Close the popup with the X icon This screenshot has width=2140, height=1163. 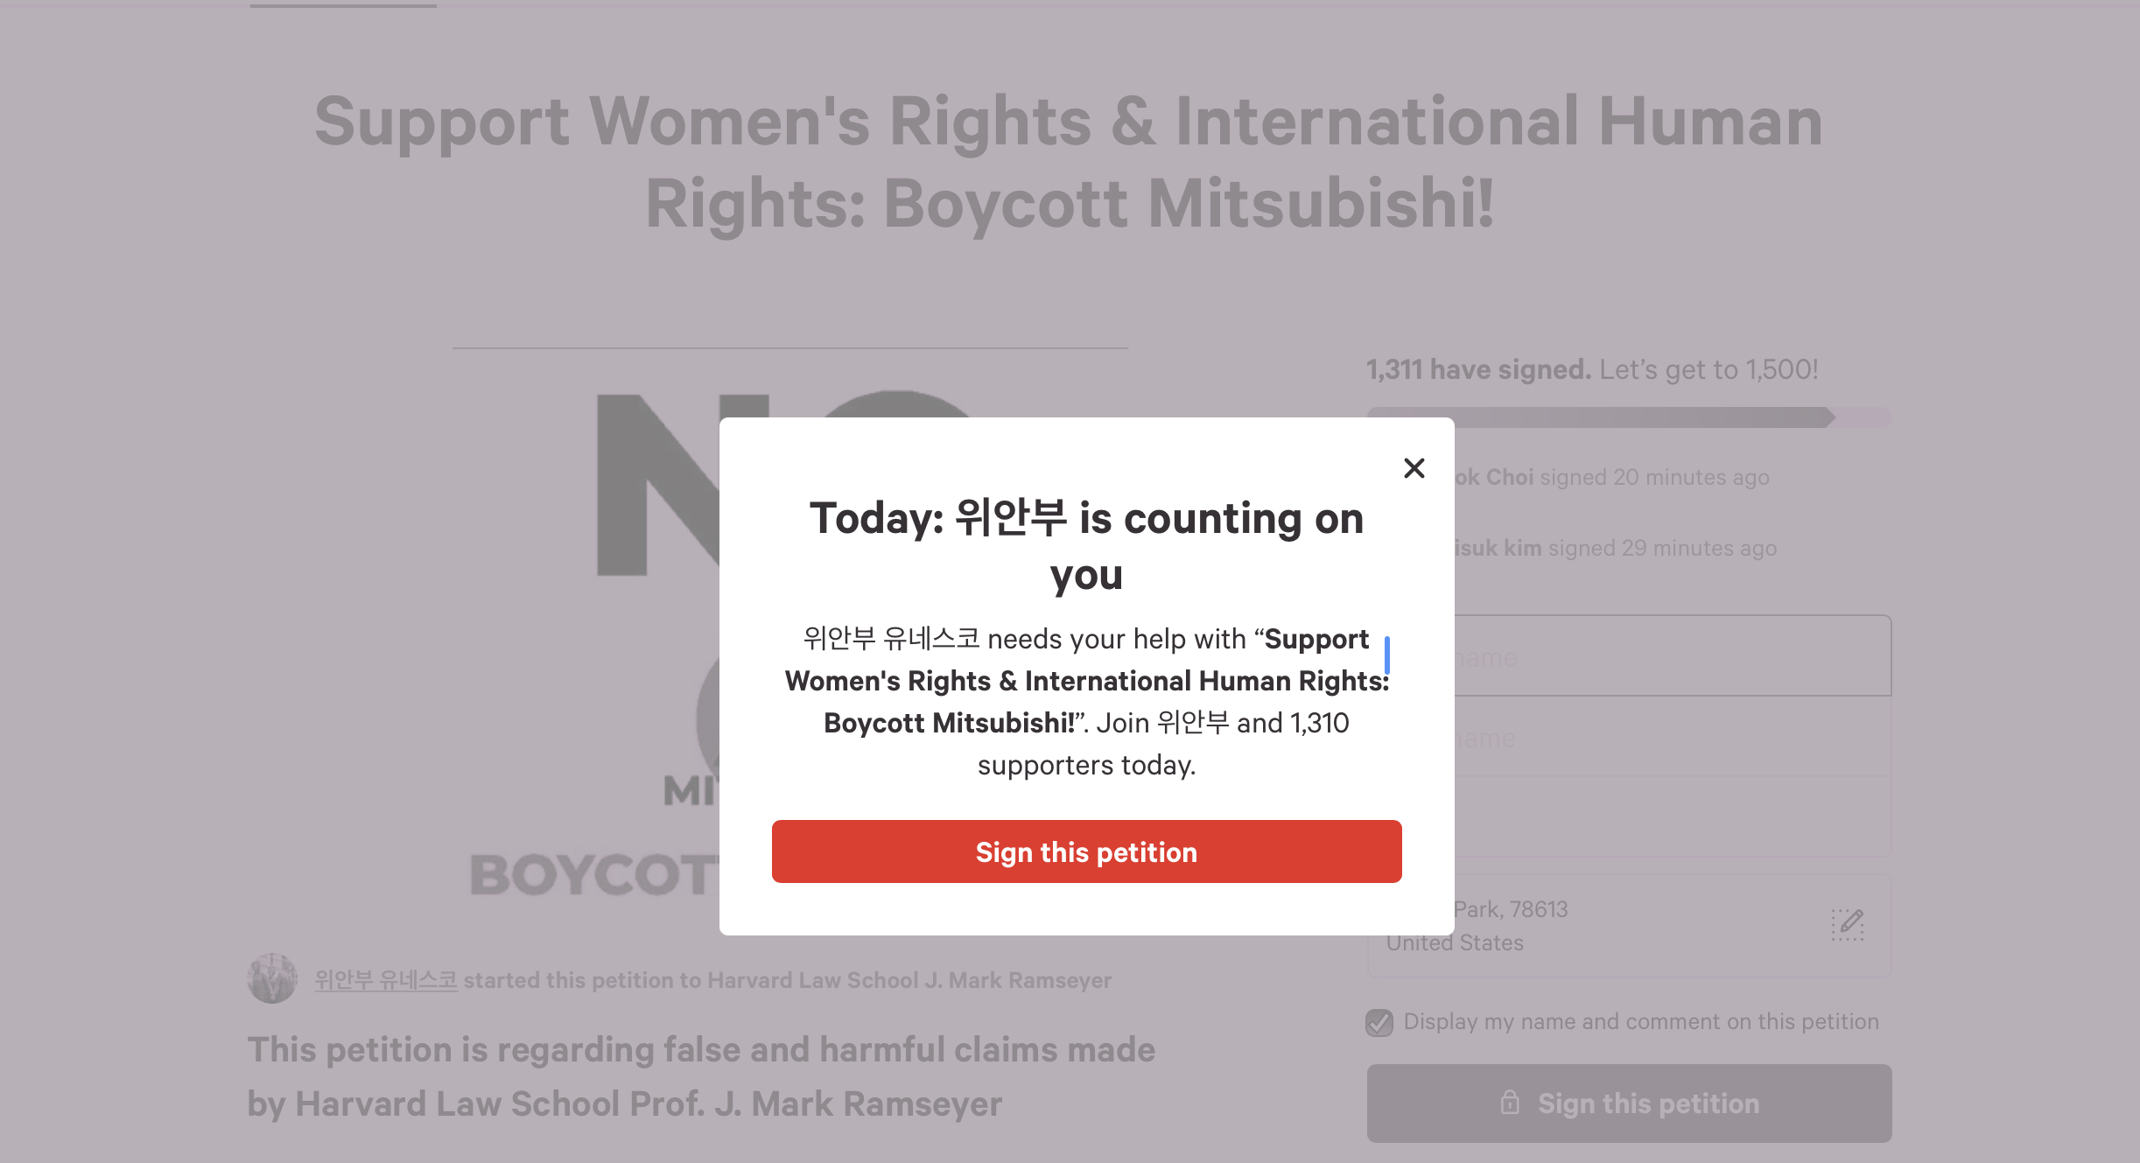(x=1414, y=468)
